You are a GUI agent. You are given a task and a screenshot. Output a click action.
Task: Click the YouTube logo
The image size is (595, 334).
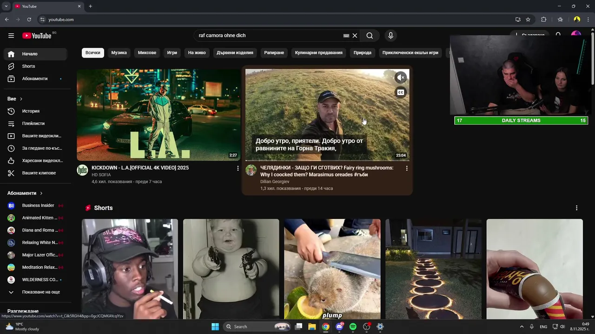pos(37,36)
